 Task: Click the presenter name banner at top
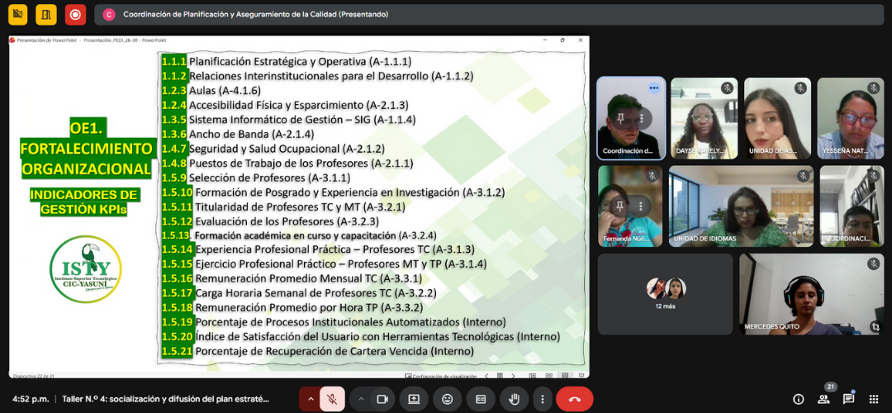255,14
